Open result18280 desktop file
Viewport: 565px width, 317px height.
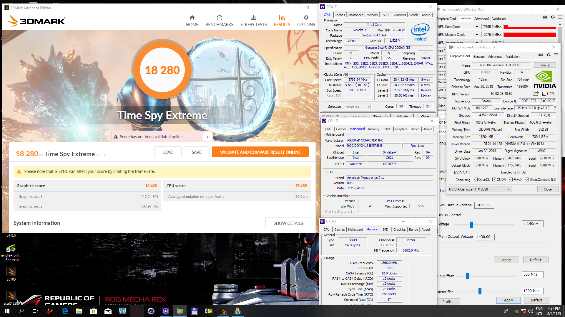pos(11,298)
